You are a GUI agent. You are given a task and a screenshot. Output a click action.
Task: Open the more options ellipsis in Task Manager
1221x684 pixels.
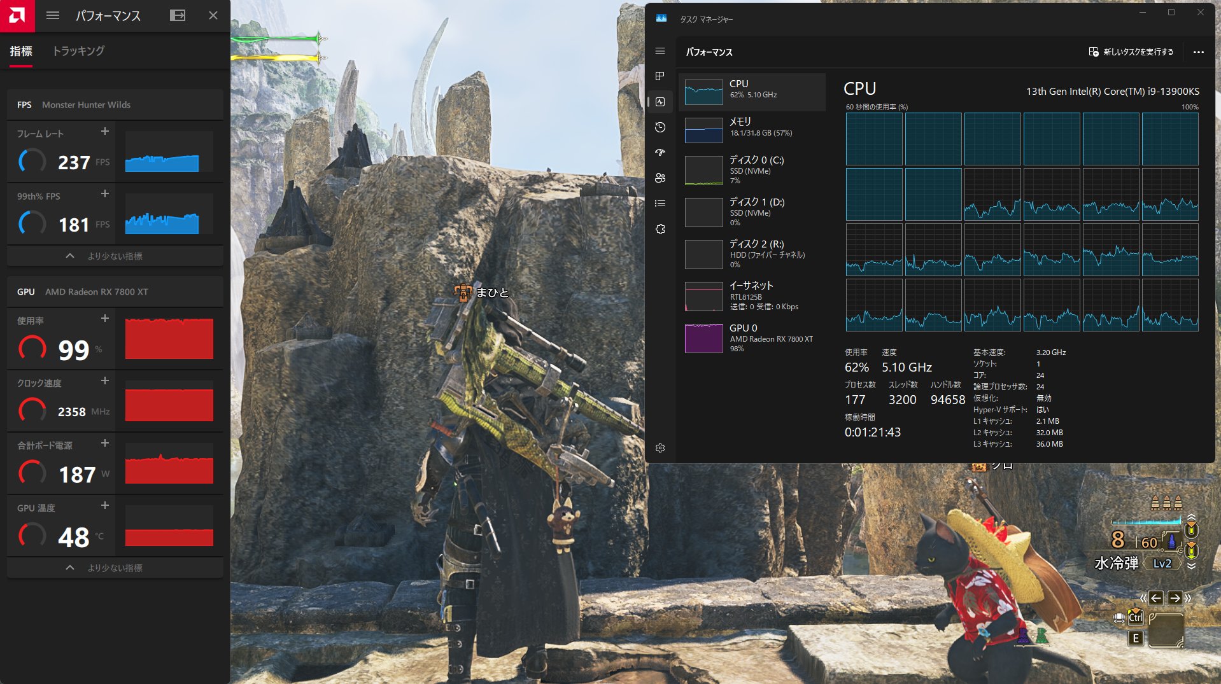coord(1198,52)
